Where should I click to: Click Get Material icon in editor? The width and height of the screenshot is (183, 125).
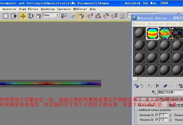137,86
